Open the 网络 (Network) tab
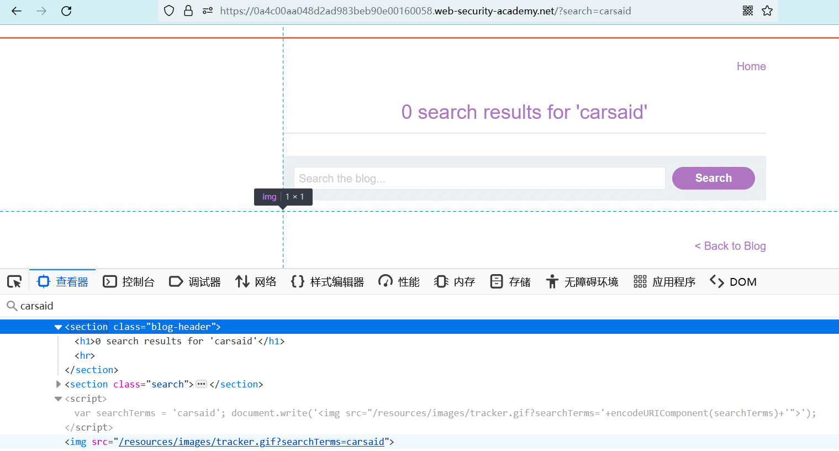This screenshot has height=451, width=839. pyautogui.click(x=256, y=282)
